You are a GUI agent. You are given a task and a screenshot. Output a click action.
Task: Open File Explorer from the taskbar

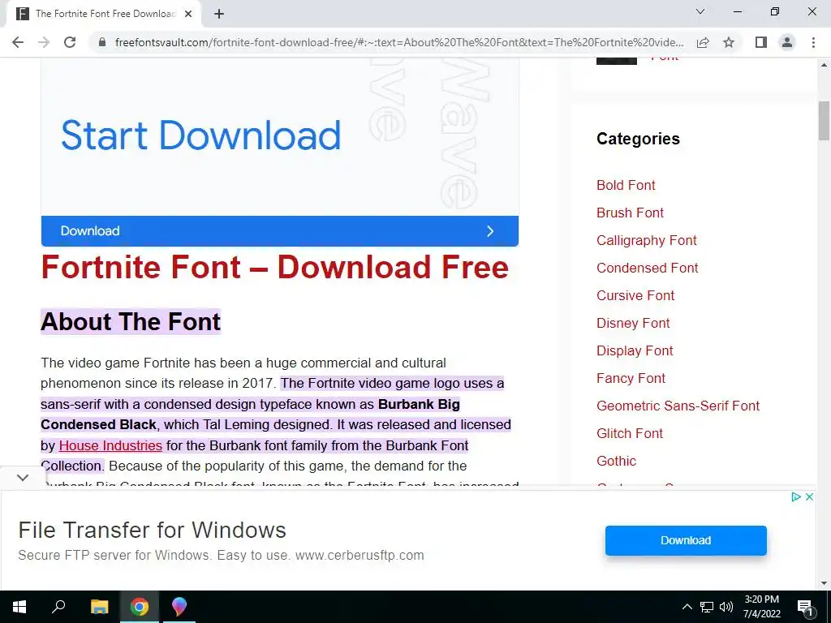point(99,607)
